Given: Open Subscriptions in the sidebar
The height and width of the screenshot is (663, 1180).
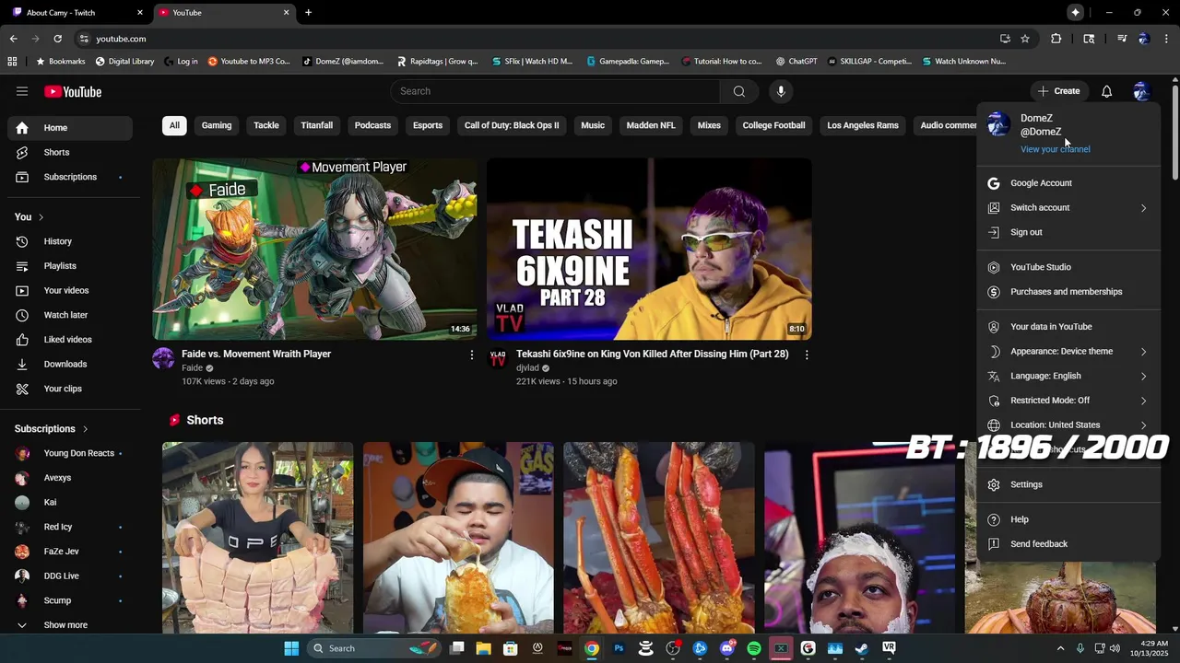Looking at the screenshot, I should pos(70,177).
